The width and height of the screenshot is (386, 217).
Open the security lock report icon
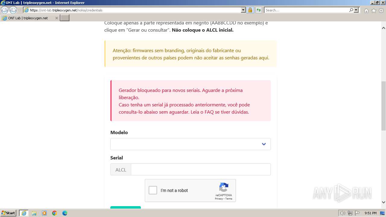[x=250, y=10]
